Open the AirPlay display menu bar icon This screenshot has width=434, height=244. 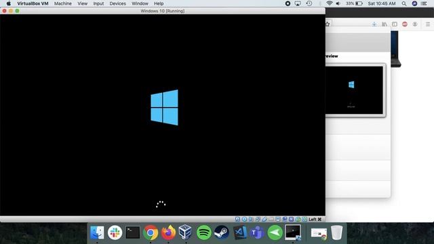tap(298, 3)
